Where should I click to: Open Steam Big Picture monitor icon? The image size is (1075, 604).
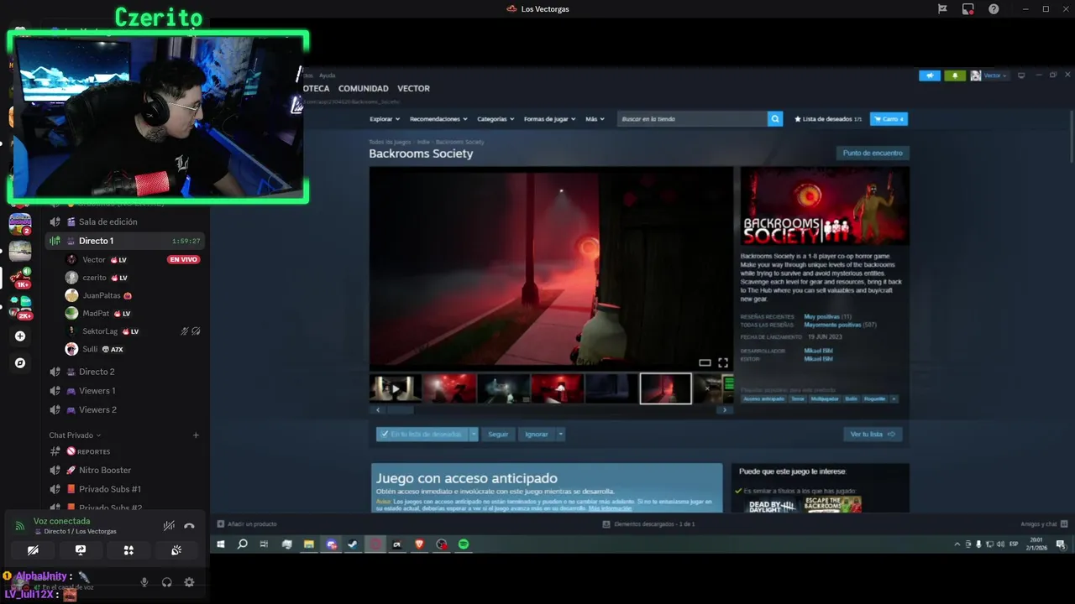(1021, 75)
